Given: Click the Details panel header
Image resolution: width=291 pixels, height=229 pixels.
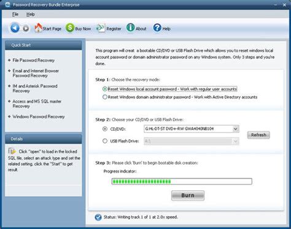Looking at the screenshot, I should pos(44,139).
